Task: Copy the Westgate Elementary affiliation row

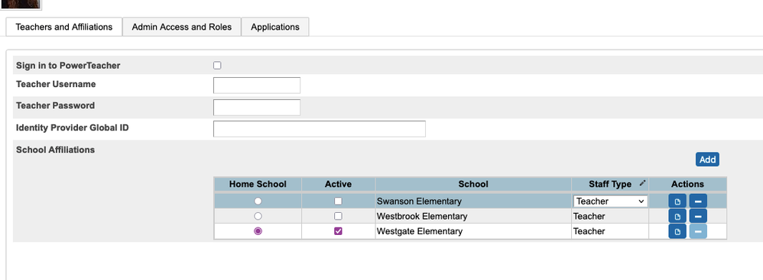Action: [677, 231]
